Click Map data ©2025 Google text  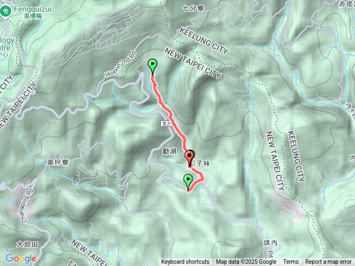pos(246,262)
